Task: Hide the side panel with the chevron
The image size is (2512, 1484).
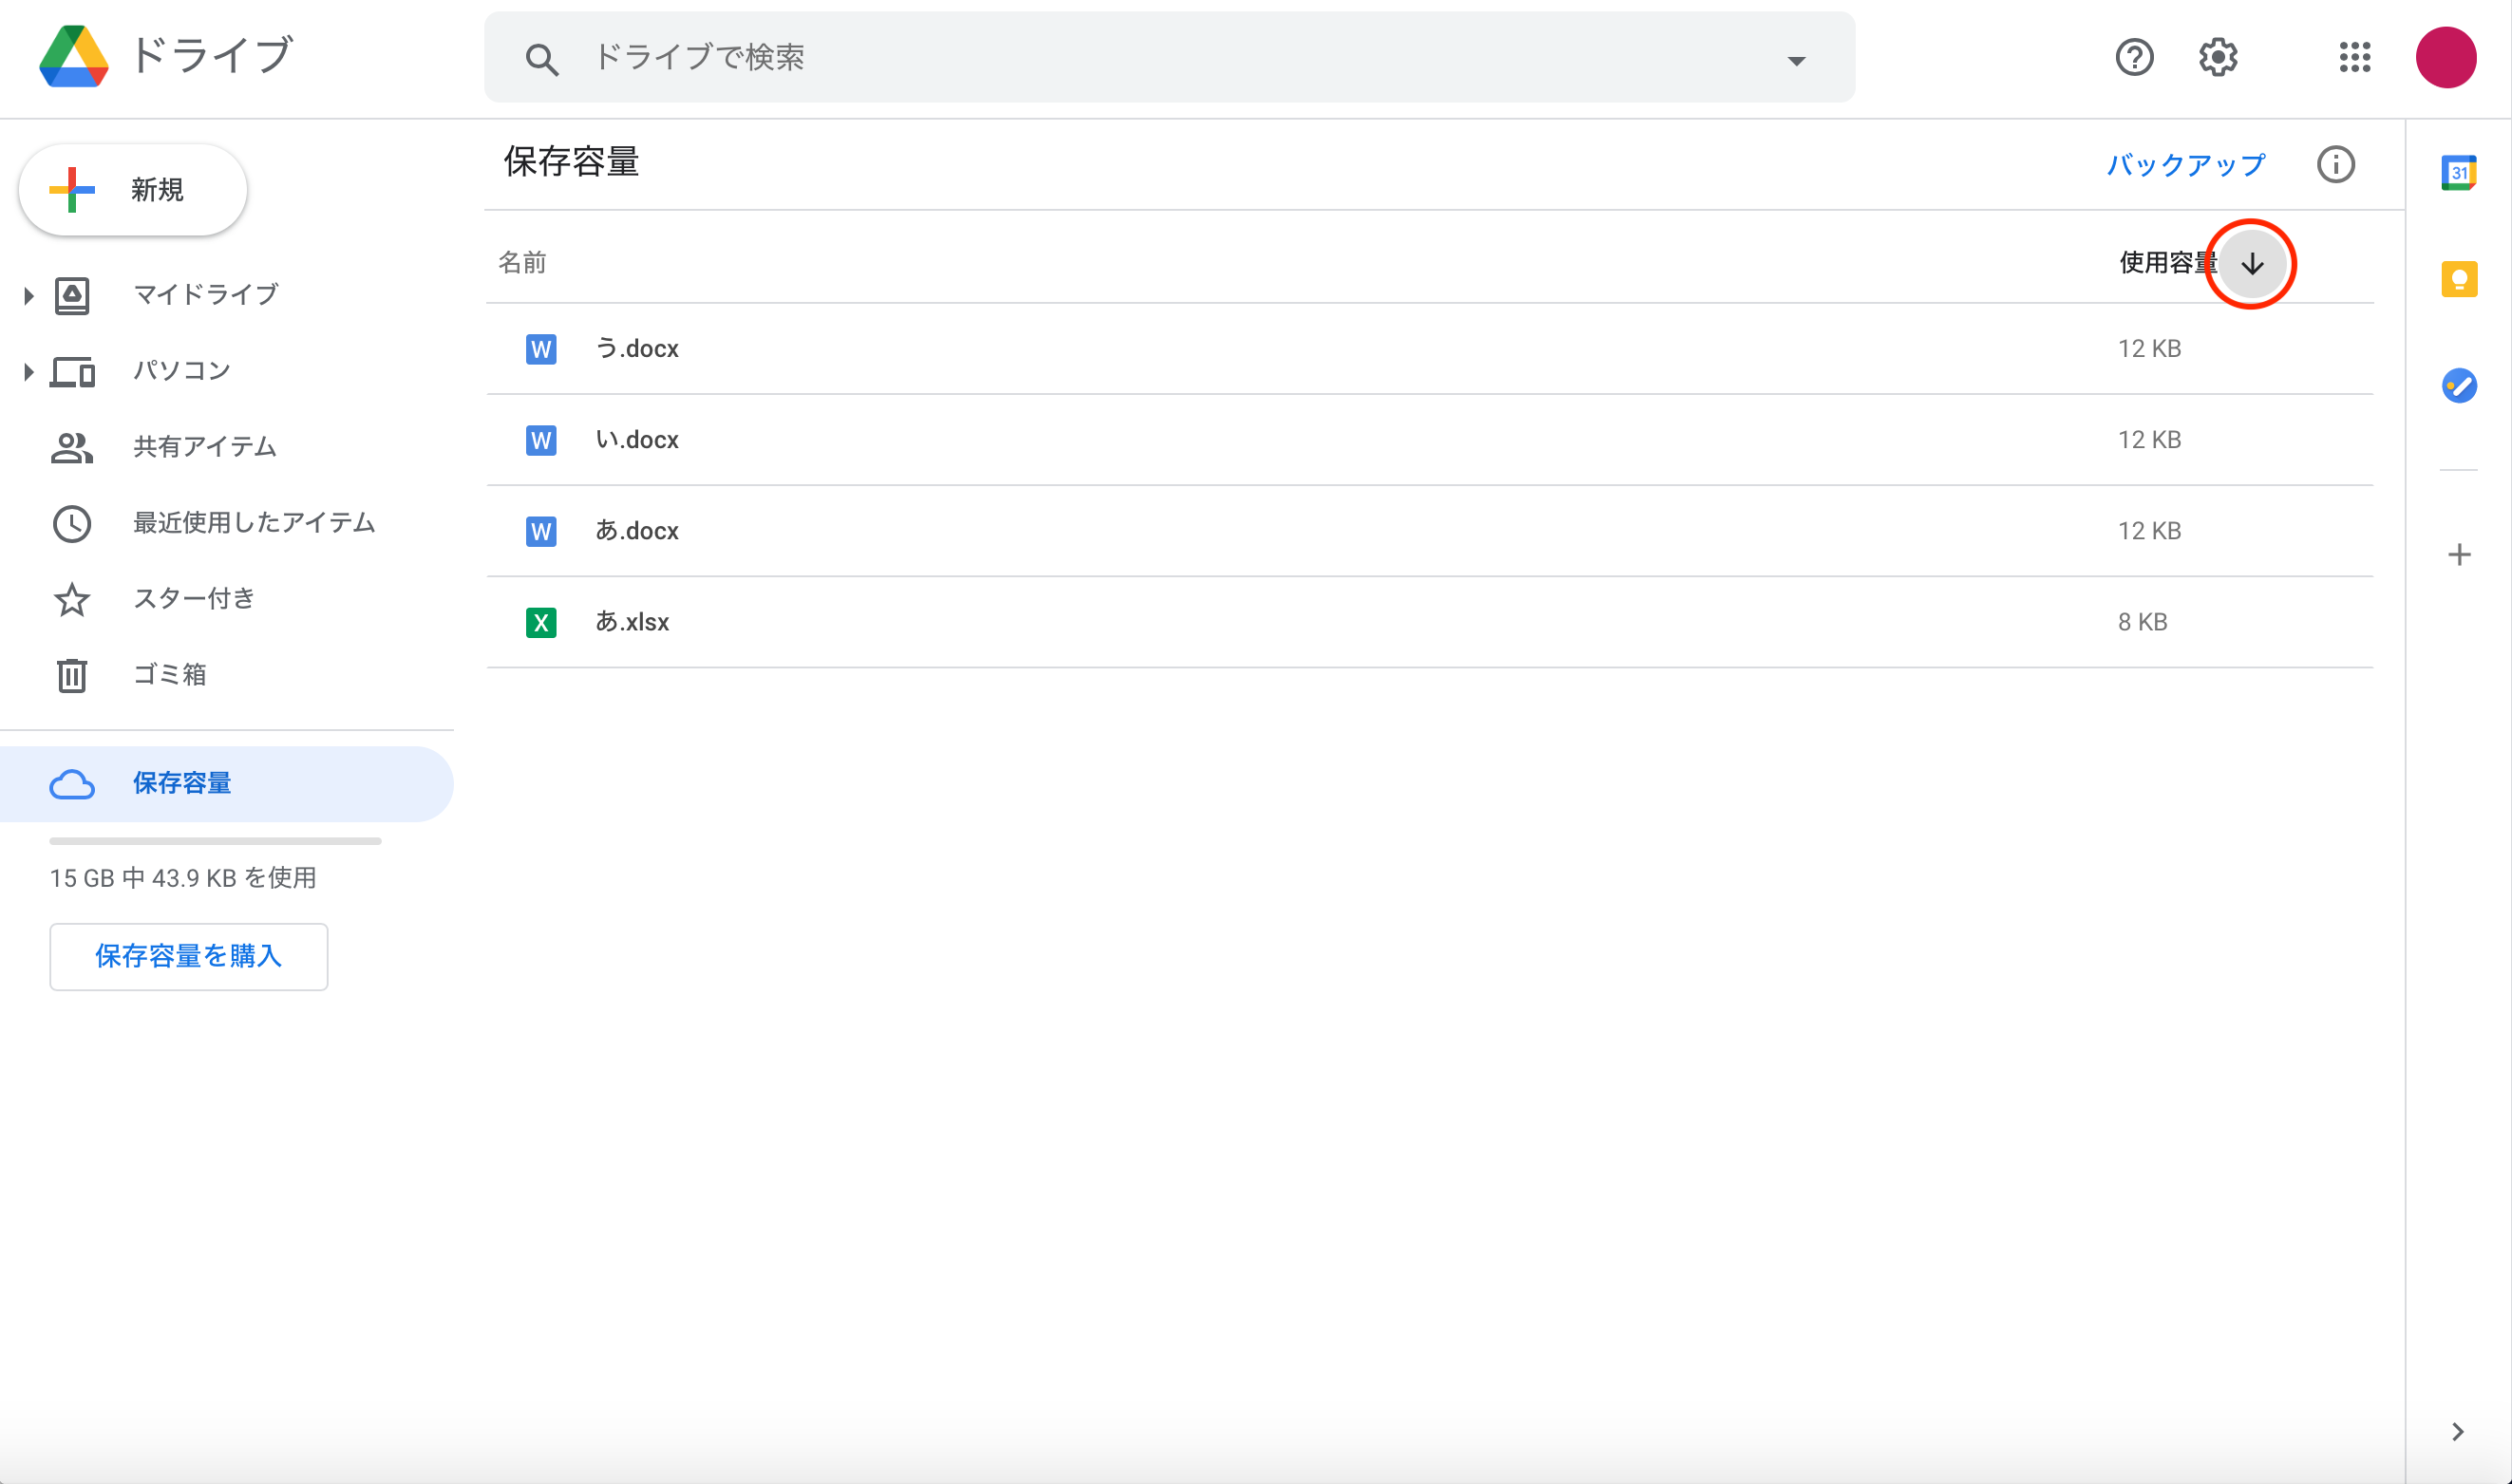Action: click(x=2457, y=1431)
